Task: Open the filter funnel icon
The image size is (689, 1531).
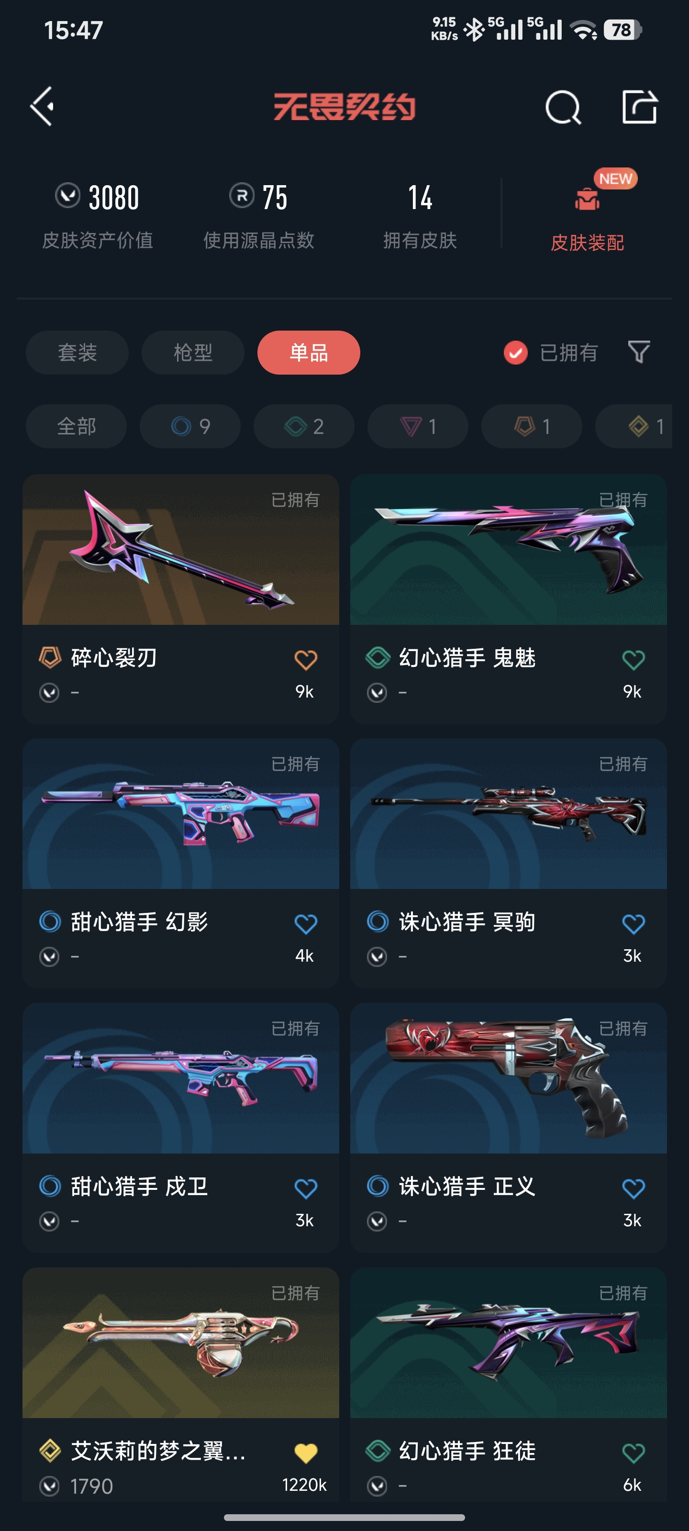Action: pyautogui.click(x=639, y=353)
